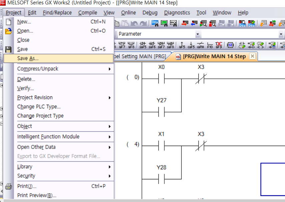Viewport: 285px width, 202px height.
Task: Insert inline ST box icon
Action: (x=230, y=45)
